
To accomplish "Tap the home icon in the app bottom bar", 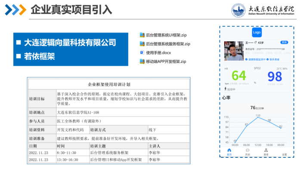I will [x=229, y=150].
